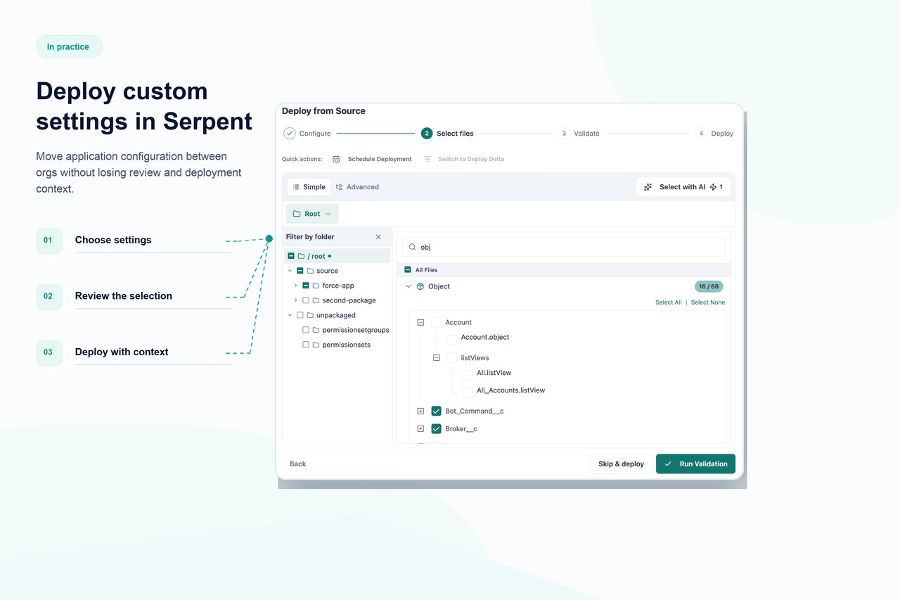Click the In practice pill label
Image resolution: width=900 pixels, height=600 pixels.
click(x=68, y=47)
